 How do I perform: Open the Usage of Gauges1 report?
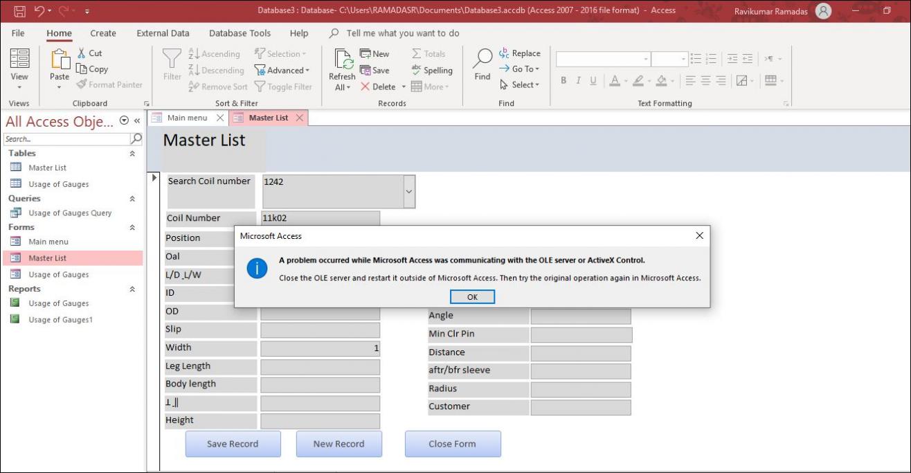pos(60,320)
